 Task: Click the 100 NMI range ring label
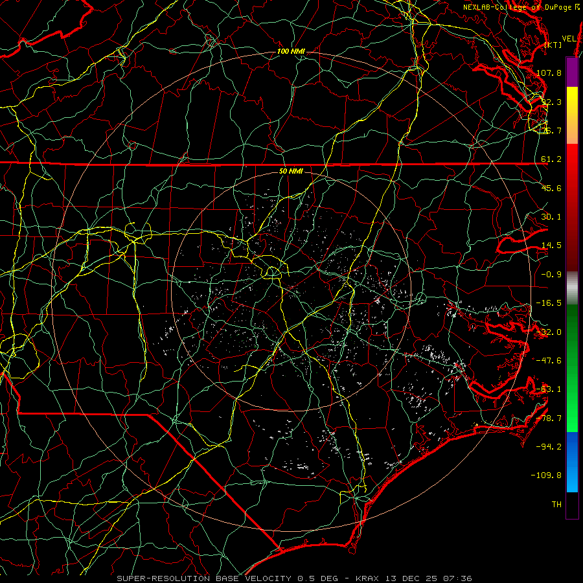coord(291,51)
